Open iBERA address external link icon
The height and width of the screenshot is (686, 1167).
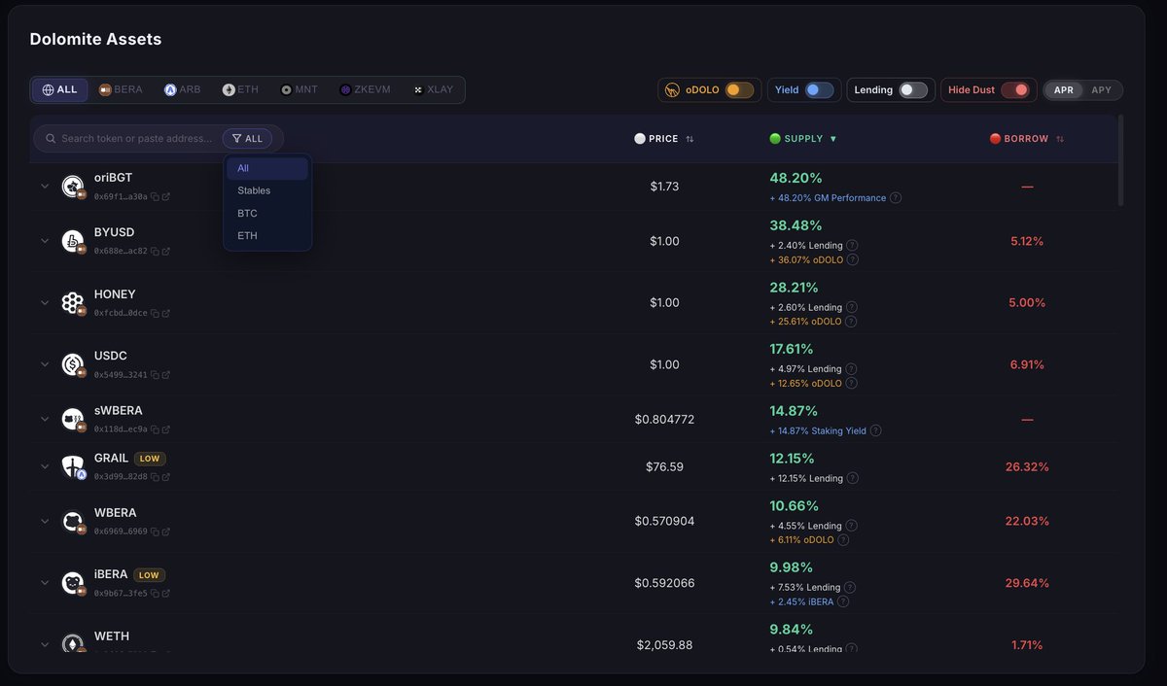point(166,593)
